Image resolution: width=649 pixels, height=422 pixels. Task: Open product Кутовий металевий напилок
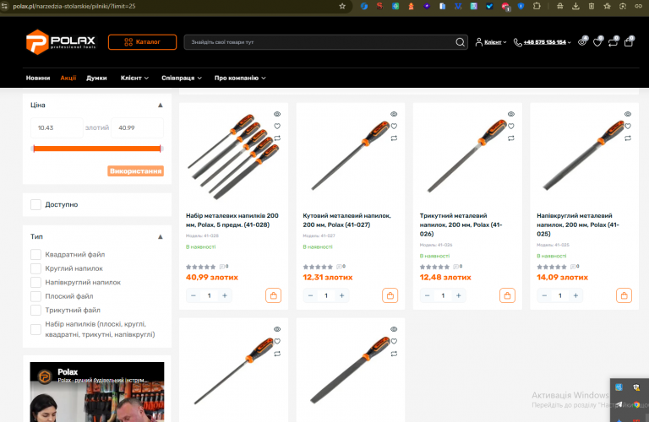(346, 220)
